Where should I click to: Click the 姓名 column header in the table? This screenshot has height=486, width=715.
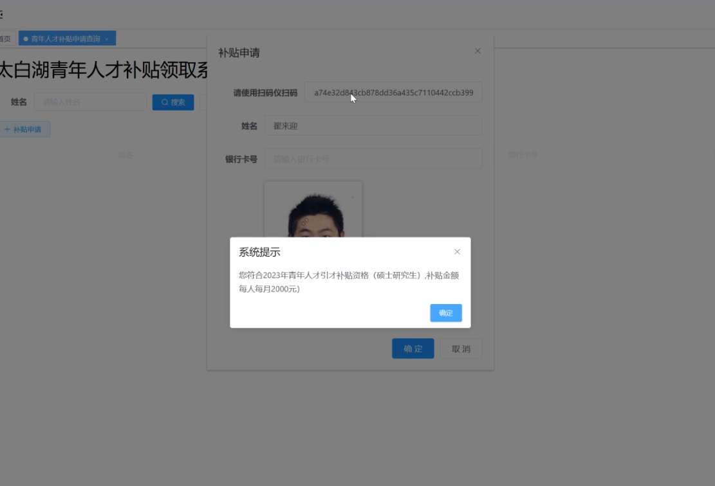point(125,155)
